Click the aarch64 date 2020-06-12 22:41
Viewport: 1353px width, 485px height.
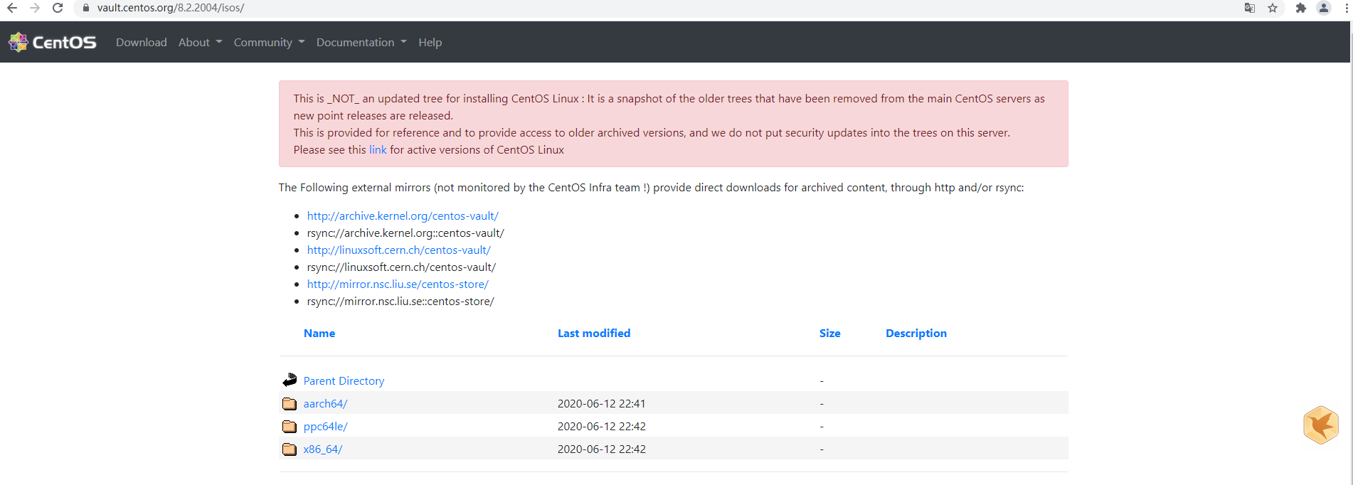tap(602, 403)
